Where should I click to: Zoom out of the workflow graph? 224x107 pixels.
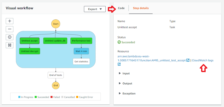[x=10, y=29]
